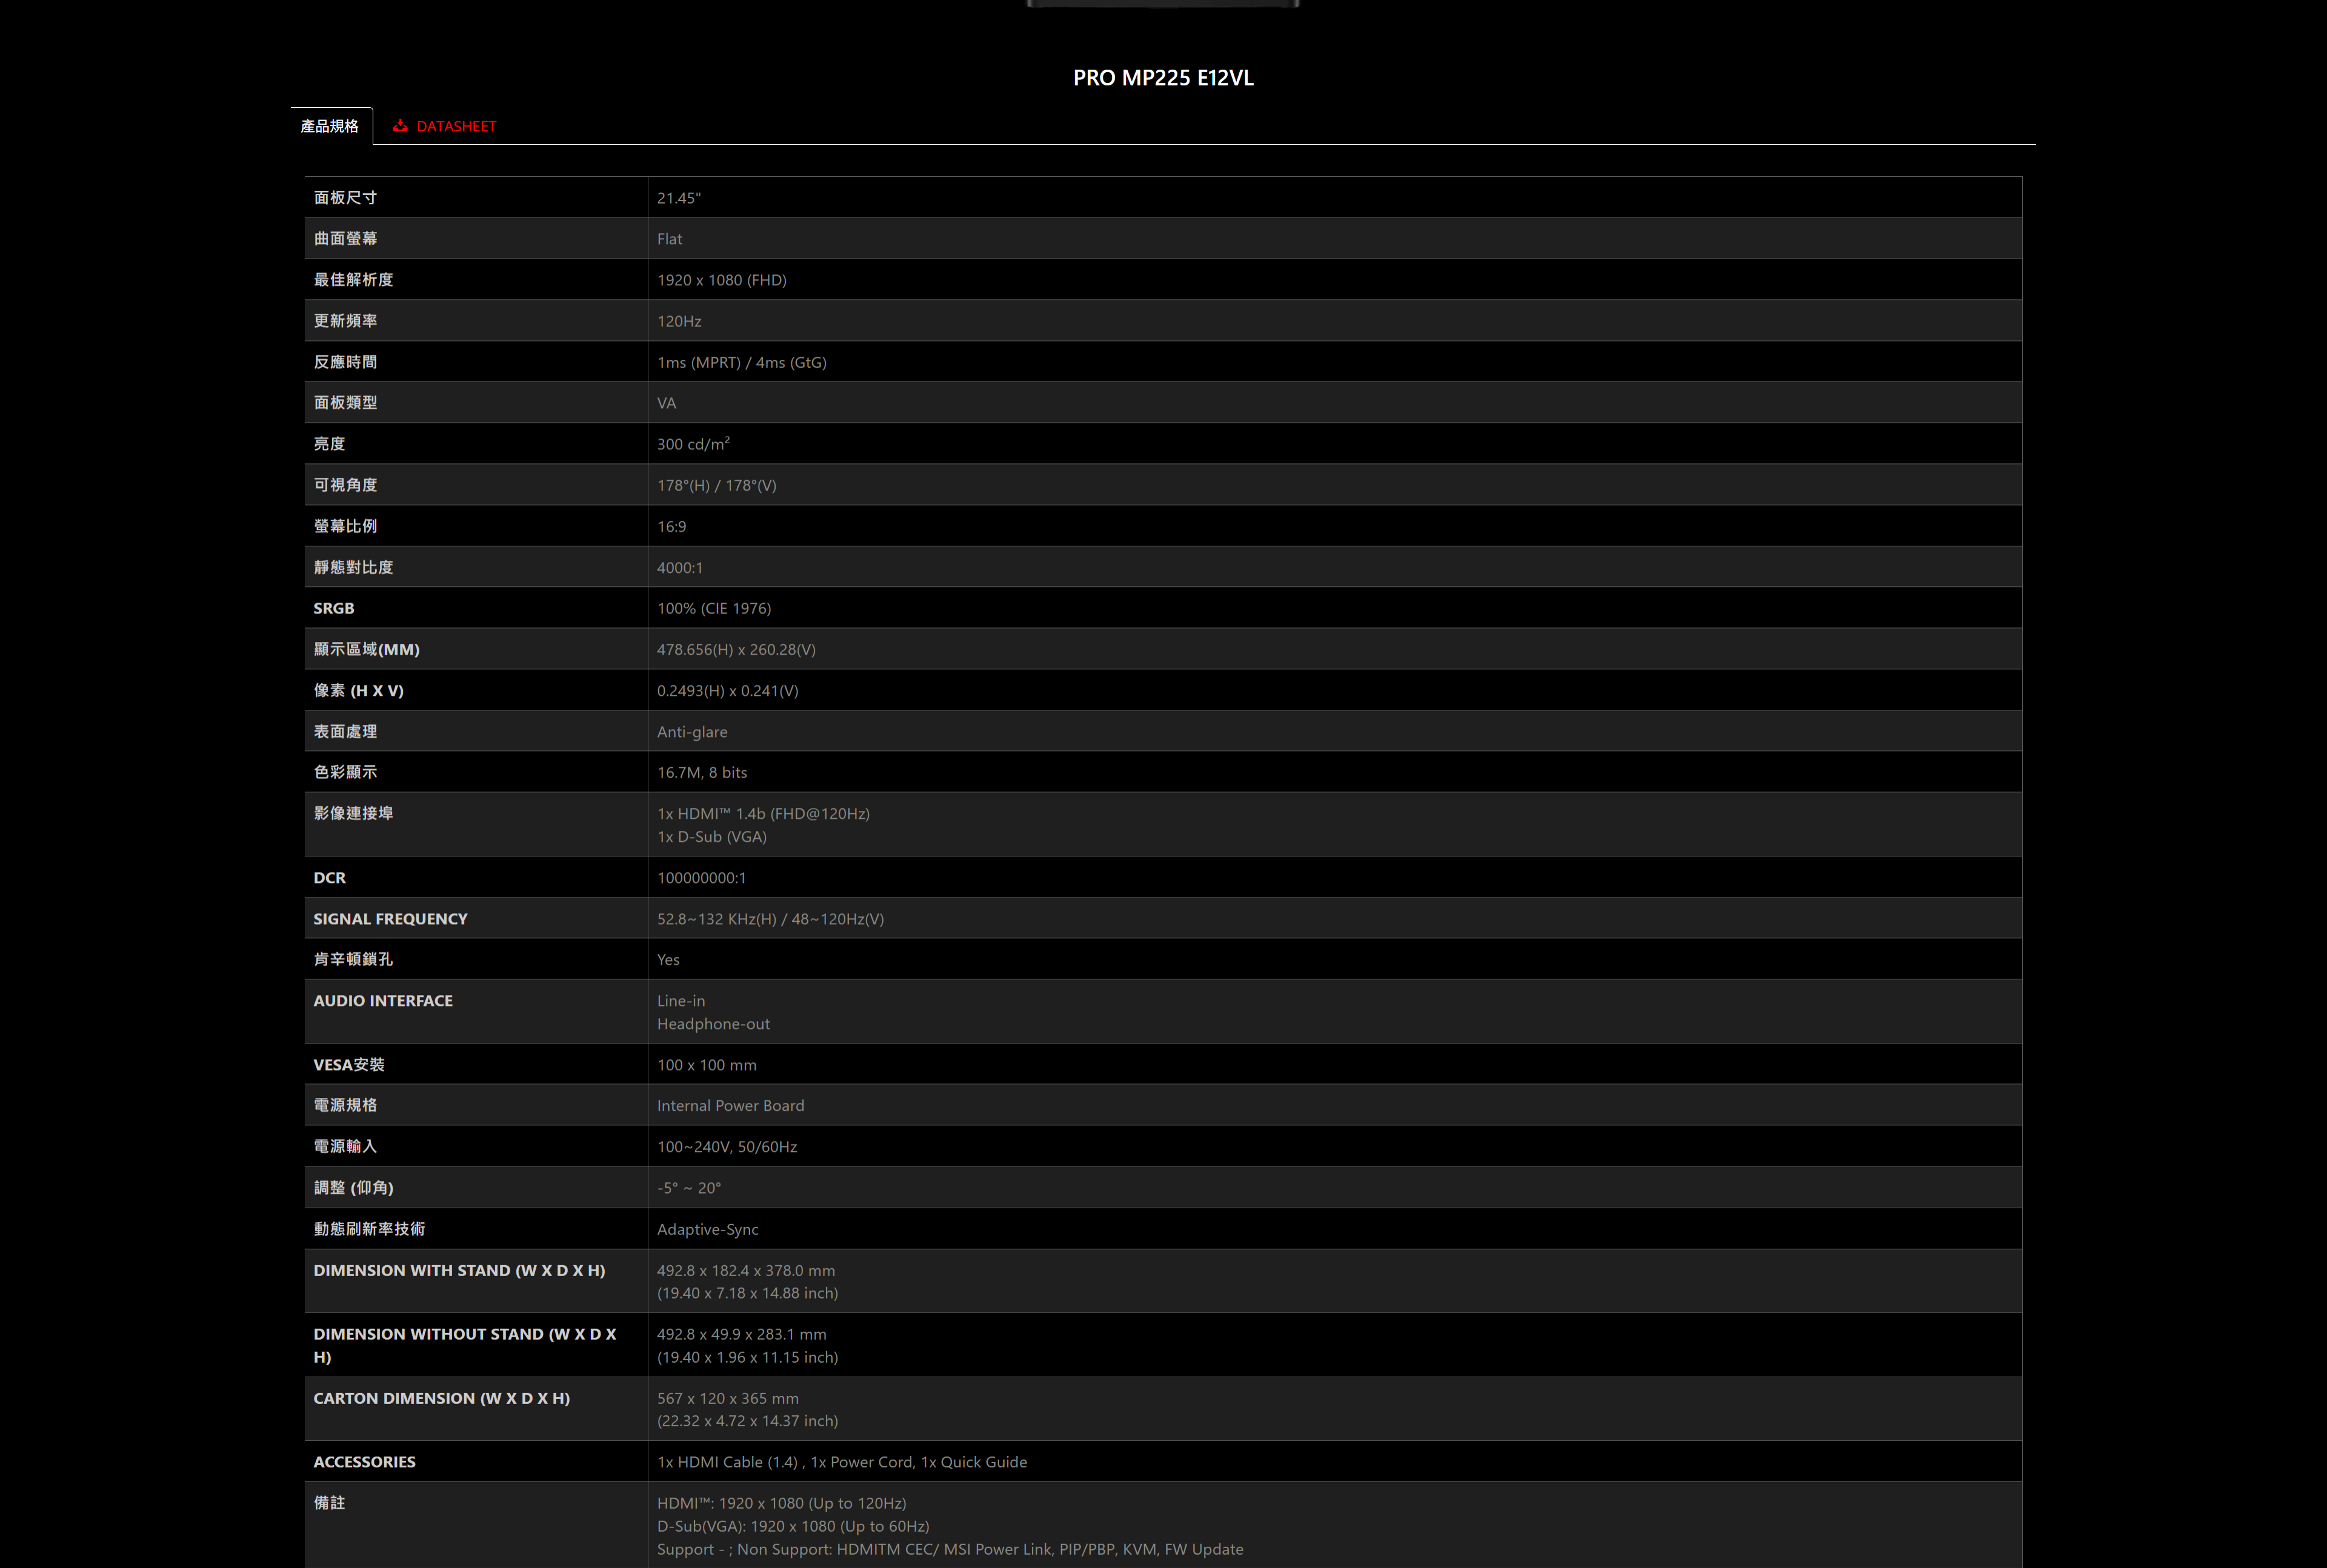Viewport: 2327px width, 1568px height.
Task: Click the CARTON DIMENSION (W X D X H) label
Action: 441,1398
